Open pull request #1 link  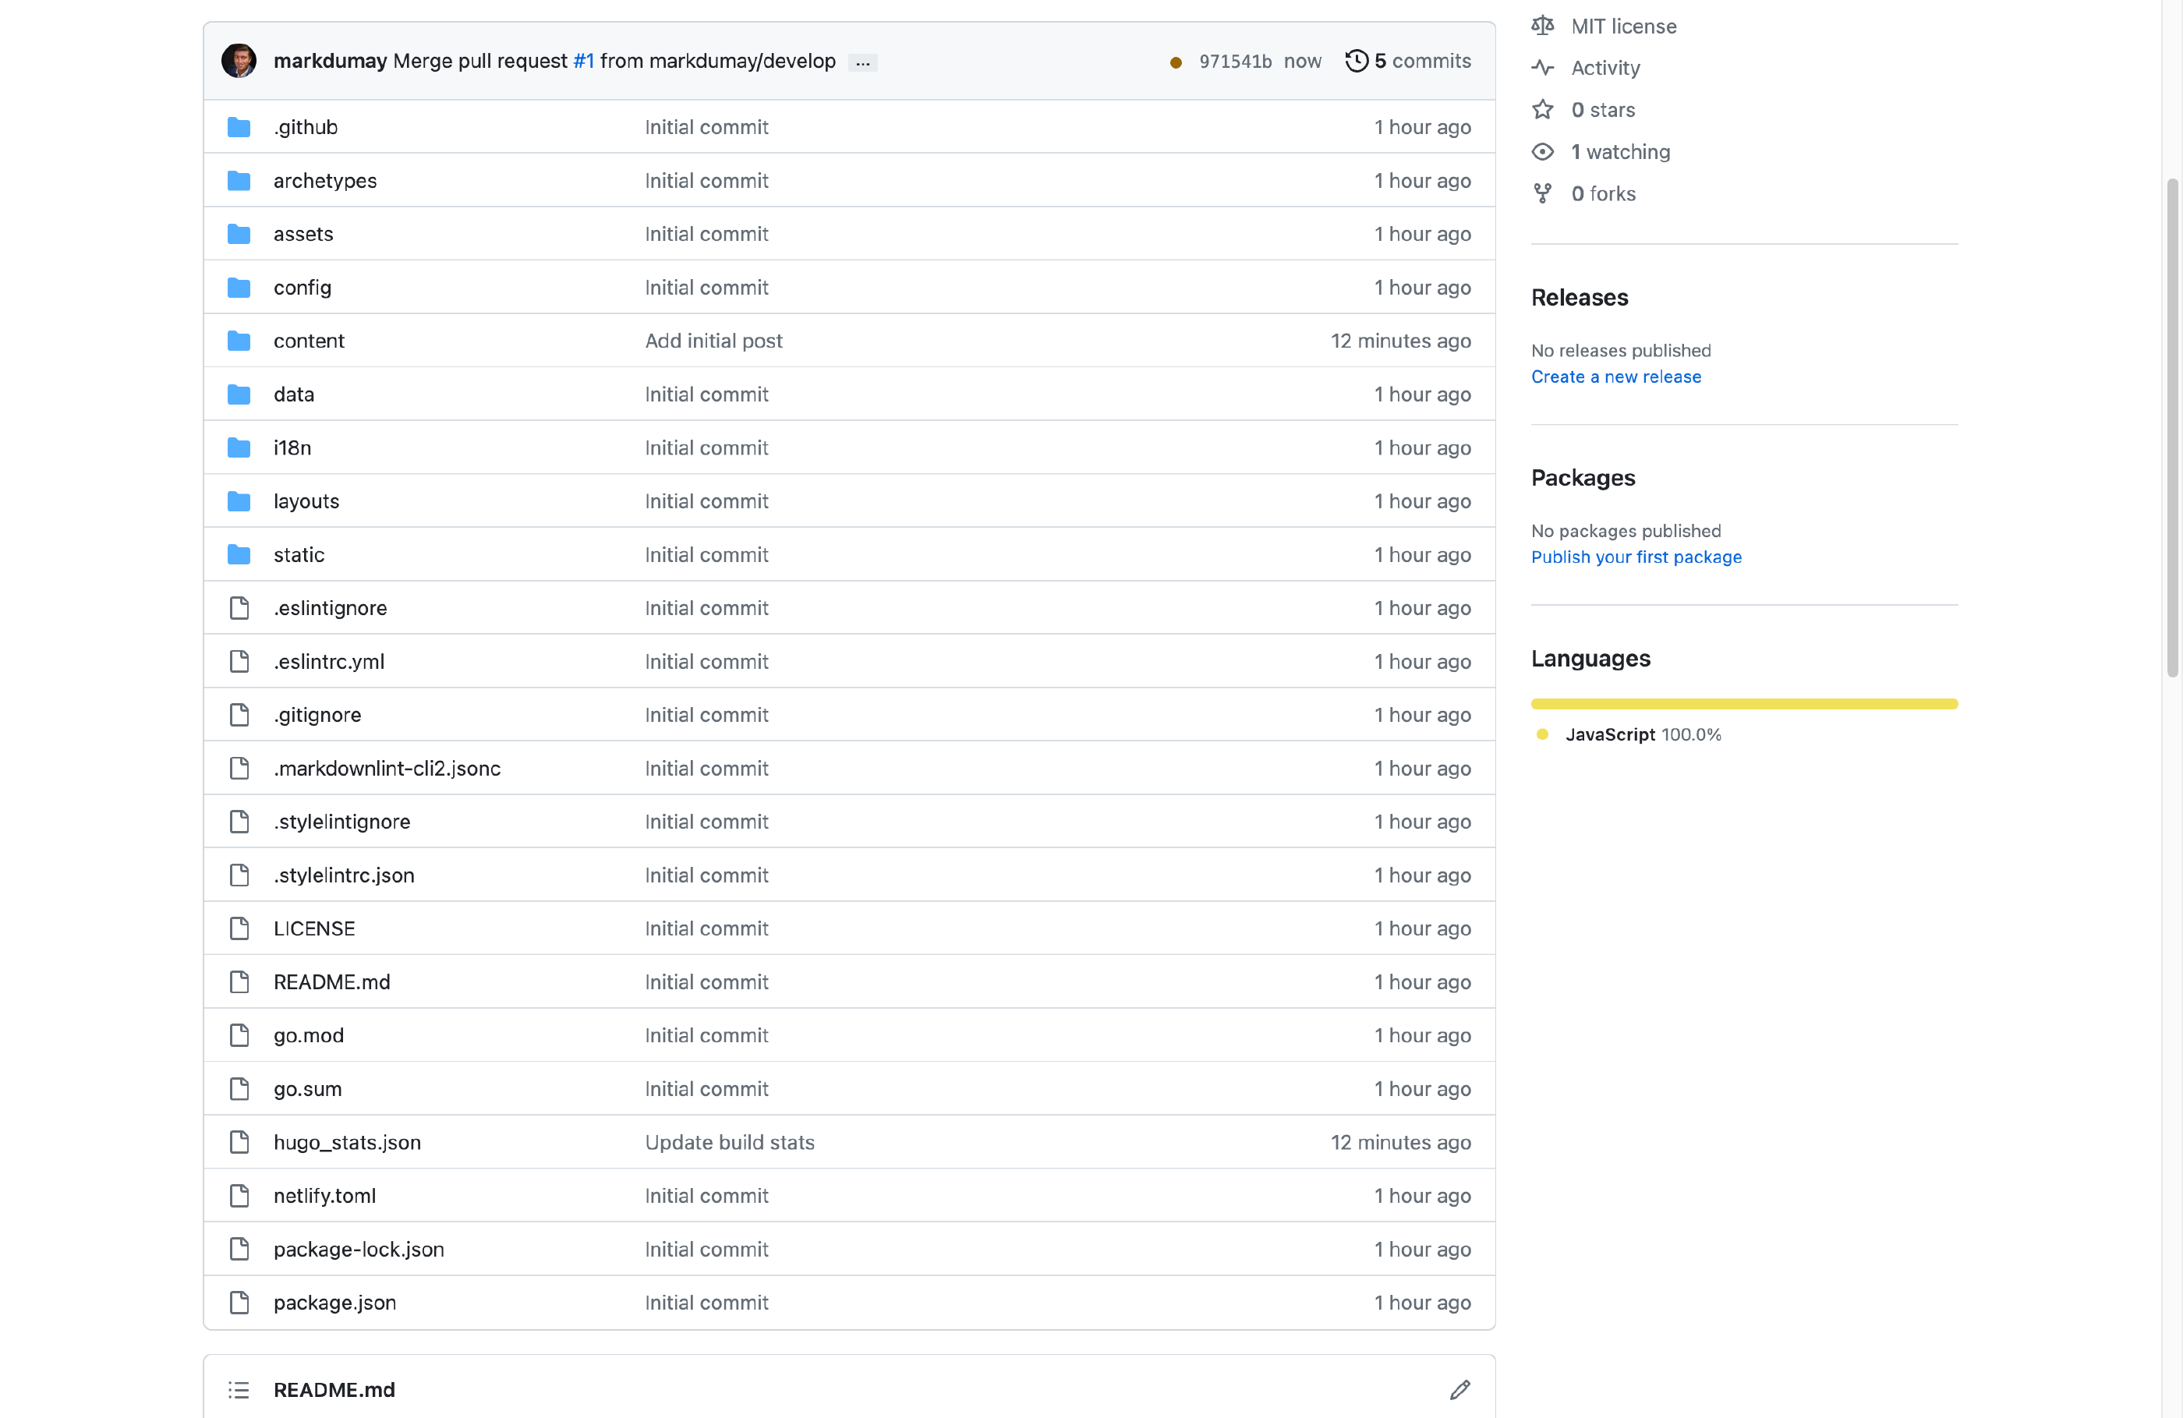[583, 61]
